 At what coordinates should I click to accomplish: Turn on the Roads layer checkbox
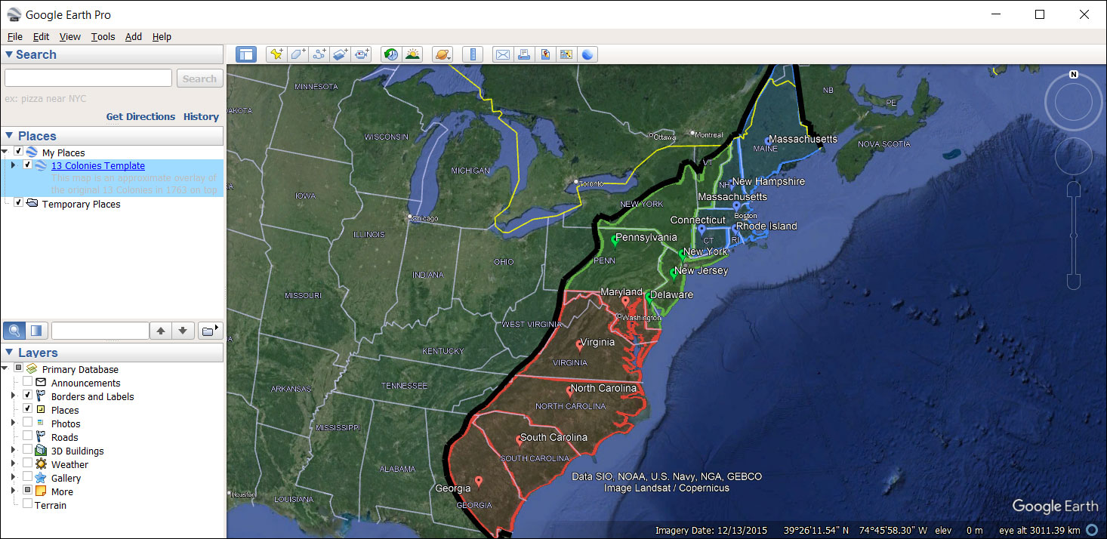point(27,436)
